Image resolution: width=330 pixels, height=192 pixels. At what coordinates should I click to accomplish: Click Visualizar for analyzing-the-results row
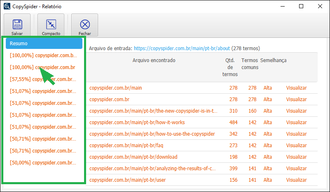pyautogui.click(x=296, y=169)
